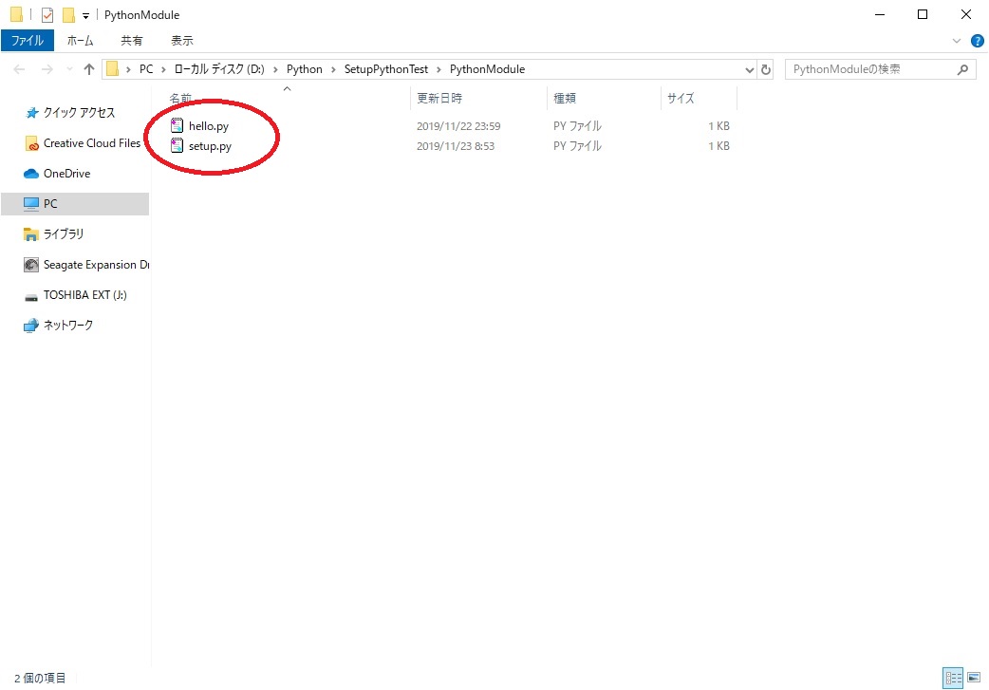Refresh the PythonModule folder view

[766, 69]
